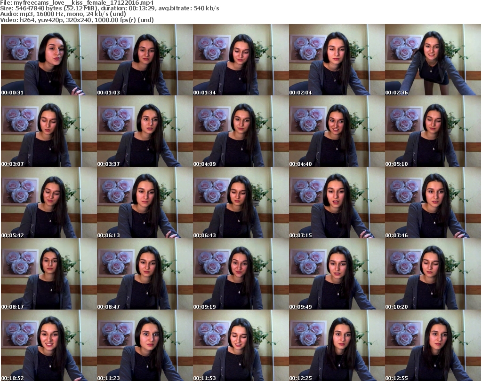Image resolution: width=482 pixels, height=381 pixels.
Task: Select the thumbnail stamped 00:04:09
Action: (x=240, y=132)
